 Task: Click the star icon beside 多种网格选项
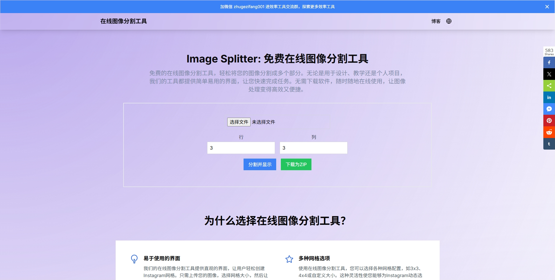(x=289, y=259)
